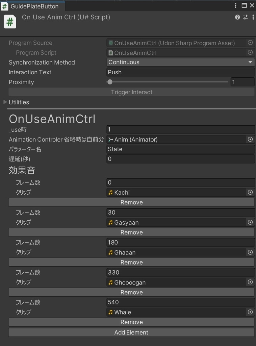Open object picker beside the Whale clip

[250, 312]
